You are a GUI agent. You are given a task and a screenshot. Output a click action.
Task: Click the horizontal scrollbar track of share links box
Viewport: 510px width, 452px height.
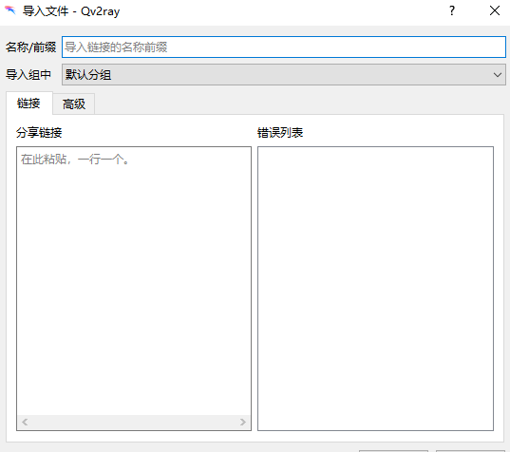pyautogui.click(x=134, y=422)
